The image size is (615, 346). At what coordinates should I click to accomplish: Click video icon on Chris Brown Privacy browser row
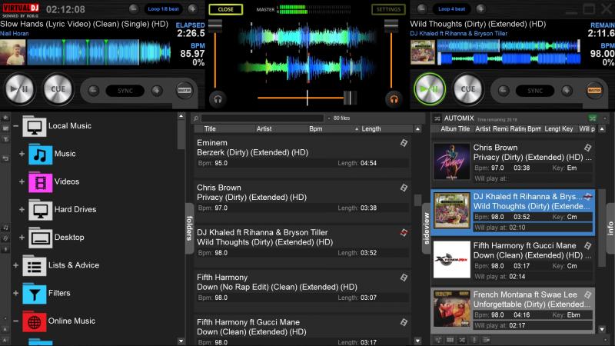(x=404, y=188)
